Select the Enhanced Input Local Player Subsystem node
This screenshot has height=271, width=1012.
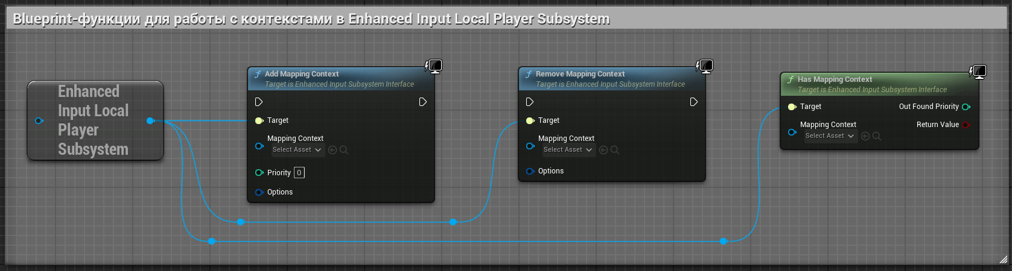click(95, 120)
